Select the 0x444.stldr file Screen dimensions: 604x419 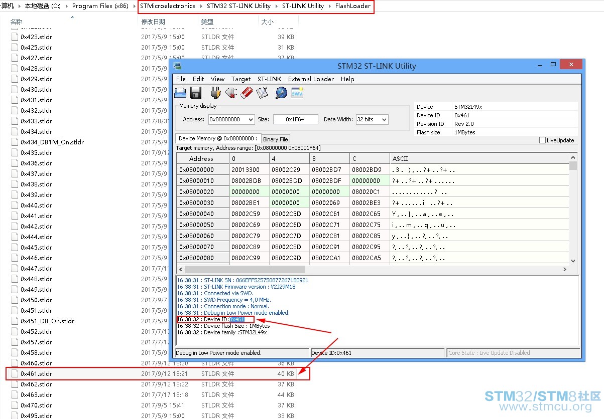[x=36, y=237]
